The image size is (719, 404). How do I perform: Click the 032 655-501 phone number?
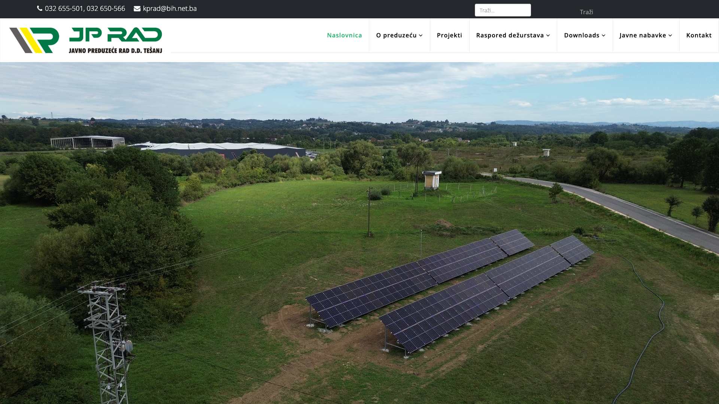click(64, 8)
